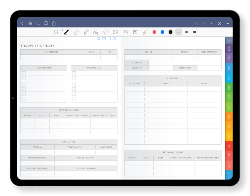250x196 pixels.
Task: Choose the Lasso selection tool
Action: (x=105, y=32)
